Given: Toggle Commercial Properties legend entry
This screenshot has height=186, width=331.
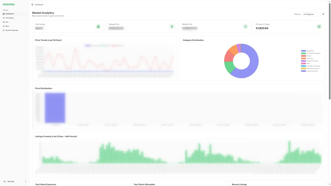Looking at the screenshot, I should [x=311, y=53].
